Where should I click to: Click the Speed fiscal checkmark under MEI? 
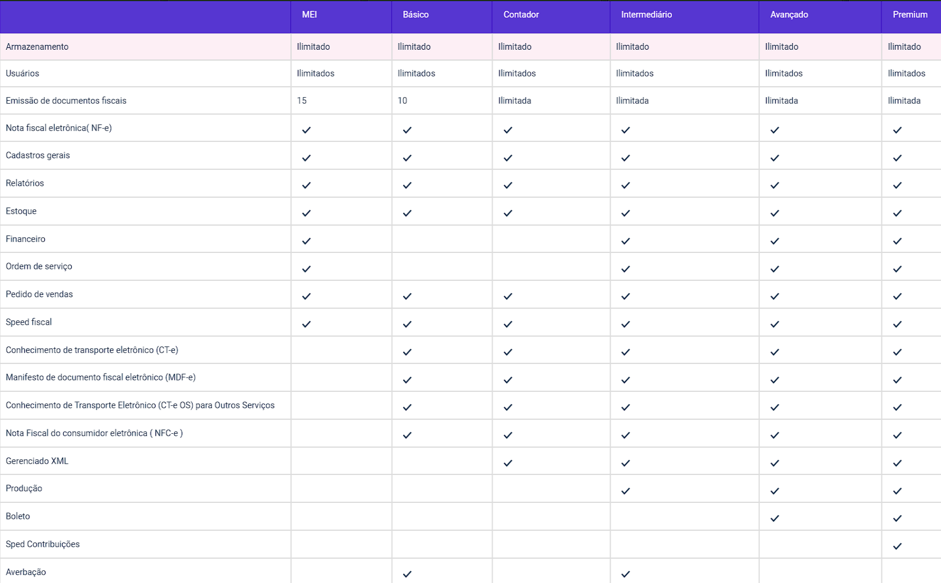pos(306,324)
